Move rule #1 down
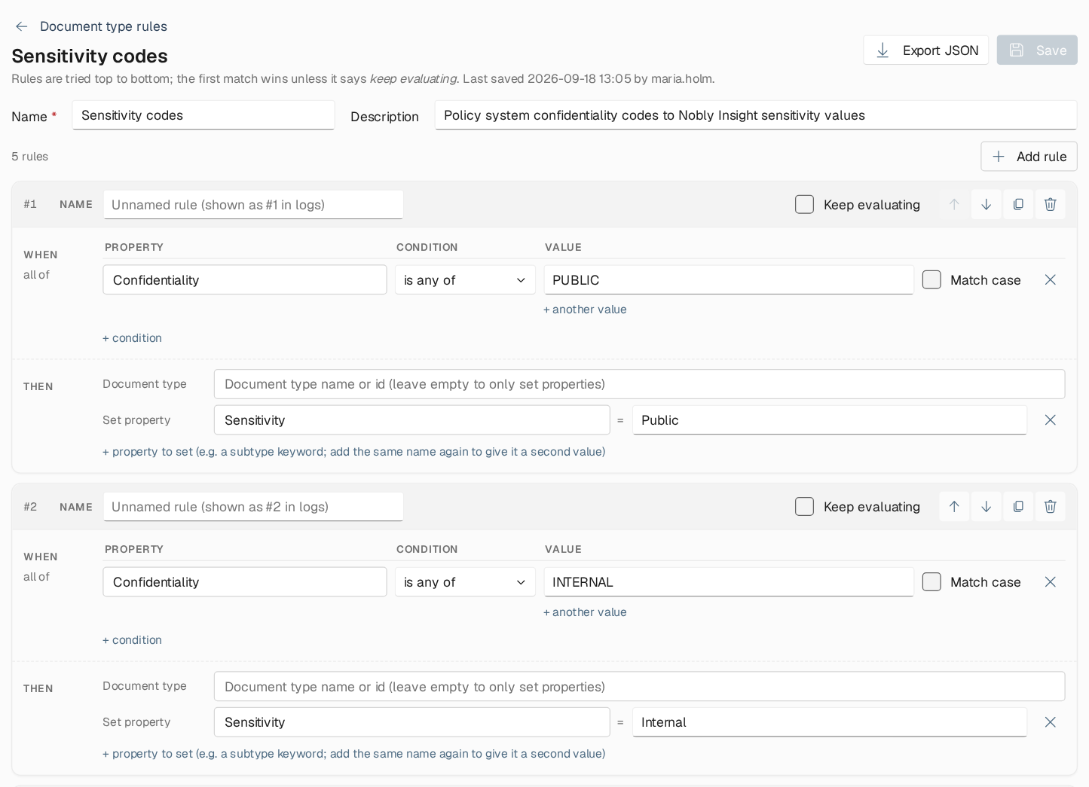Viewport: 1089px width, 787px height. click(986, 204)
